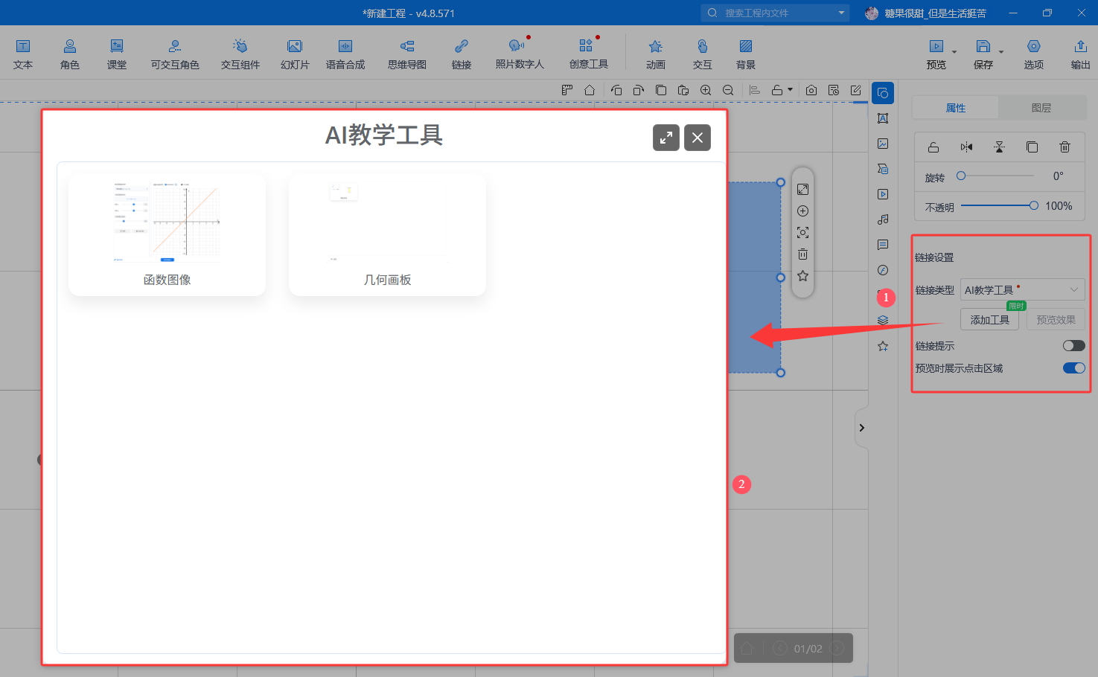Select the 动画 animation star icon
1098x677 pixels.
pyautogui.click(x=655, y=54)
